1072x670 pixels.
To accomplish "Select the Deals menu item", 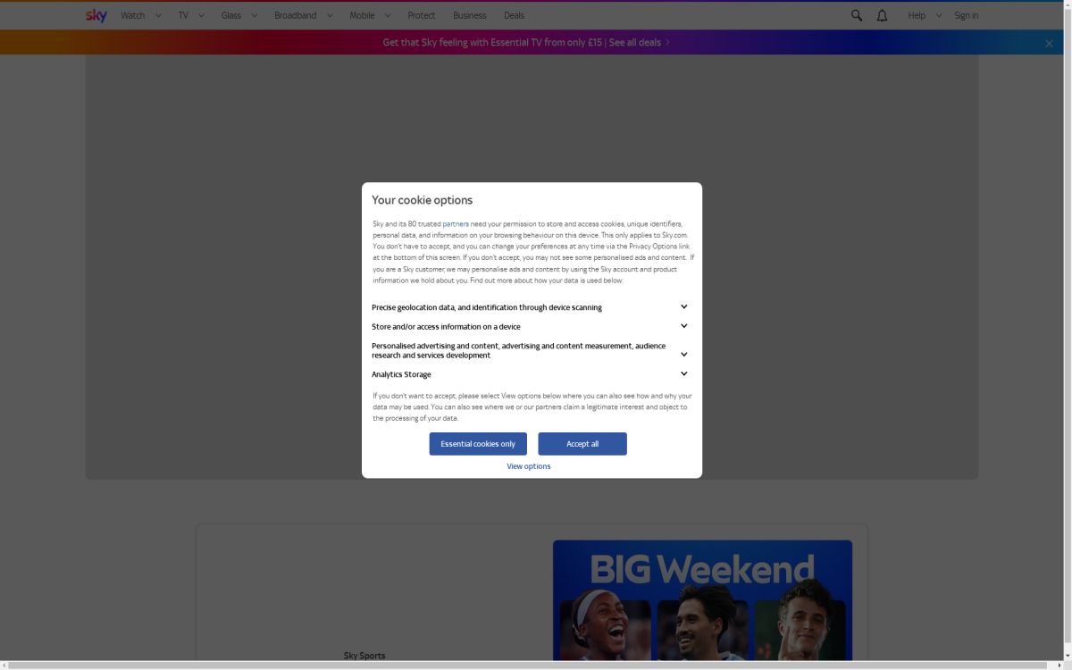I will 514,15.
